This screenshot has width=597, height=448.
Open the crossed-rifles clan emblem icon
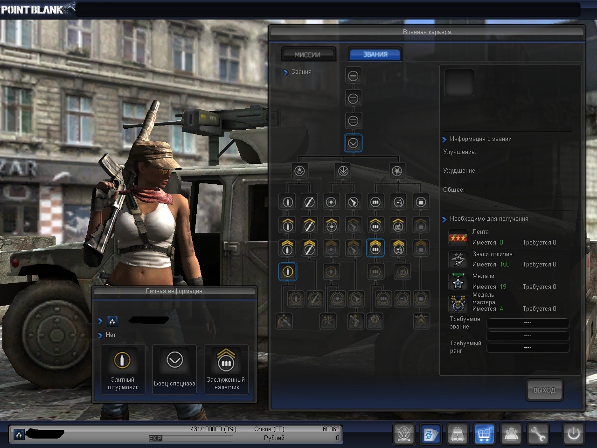(404, 434)
